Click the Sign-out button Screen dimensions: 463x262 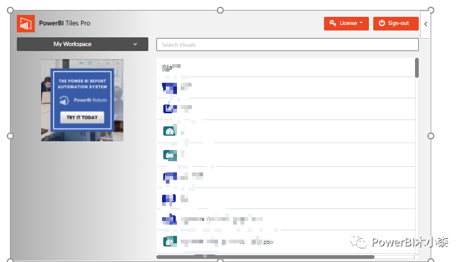click(396, 24)
